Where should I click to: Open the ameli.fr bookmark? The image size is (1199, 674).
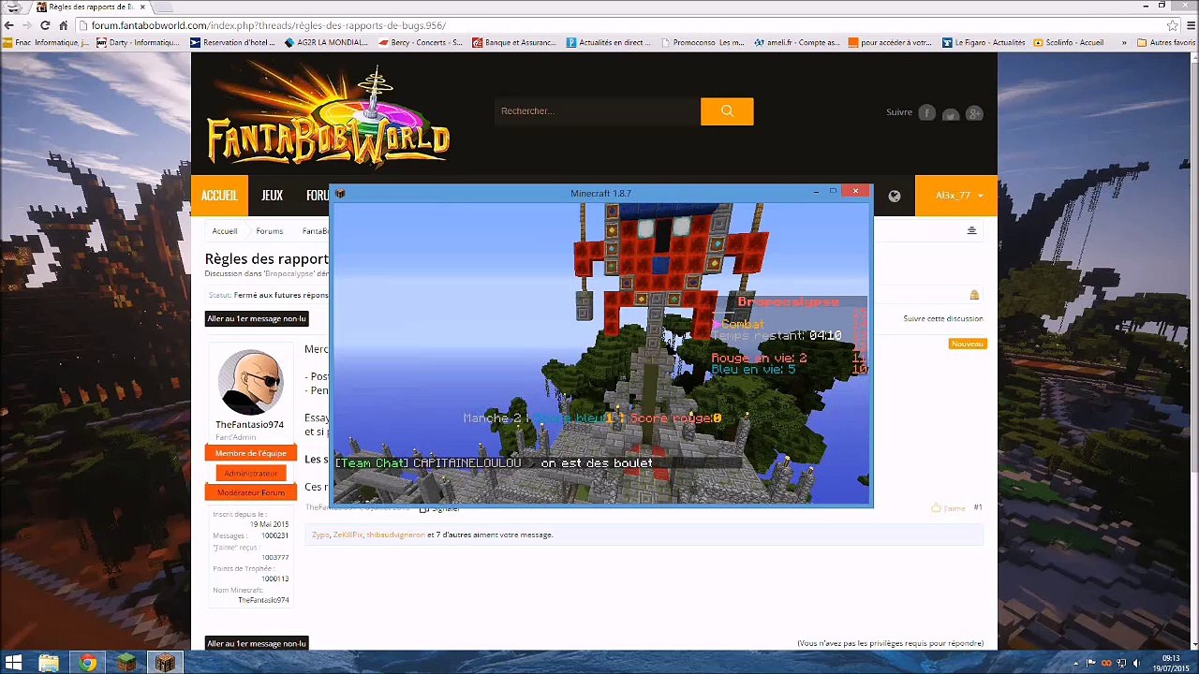tap(797, 42)
